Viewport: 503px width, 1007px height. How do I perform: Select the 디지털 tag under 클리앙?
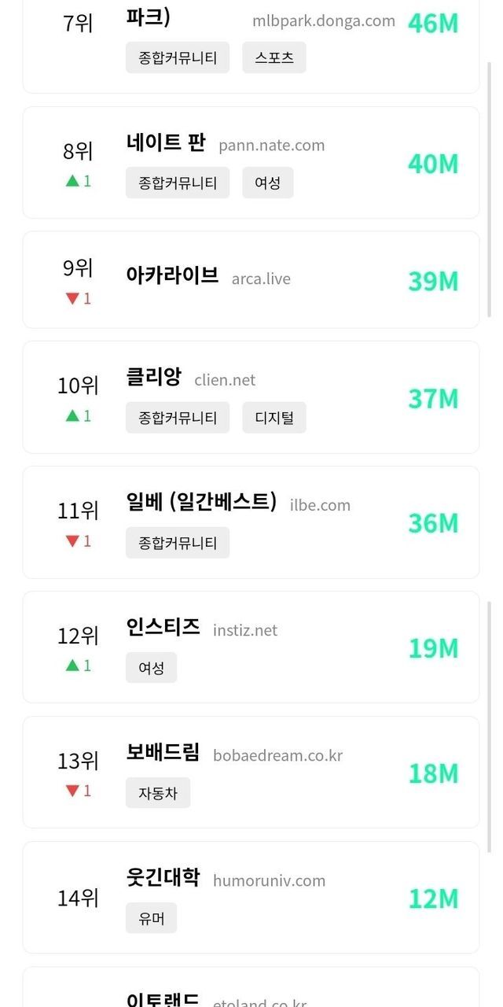274,418
